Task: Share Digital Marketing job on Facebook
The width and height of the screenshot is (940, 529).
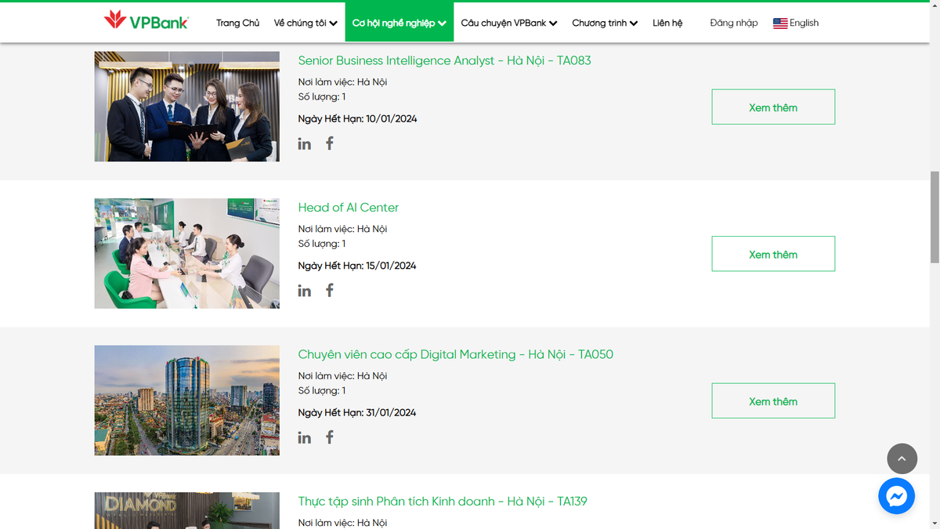Action: click(330, 437)
